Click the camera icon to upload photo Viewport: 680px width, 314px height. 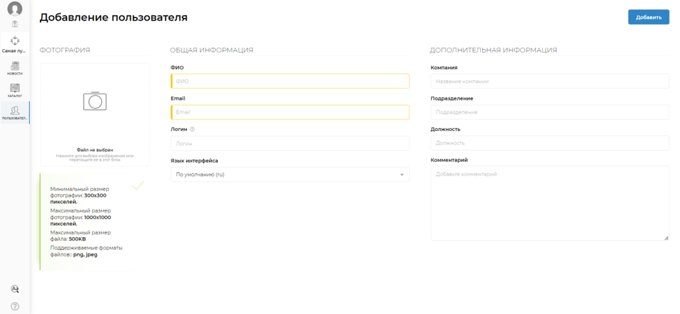point(95,101)
